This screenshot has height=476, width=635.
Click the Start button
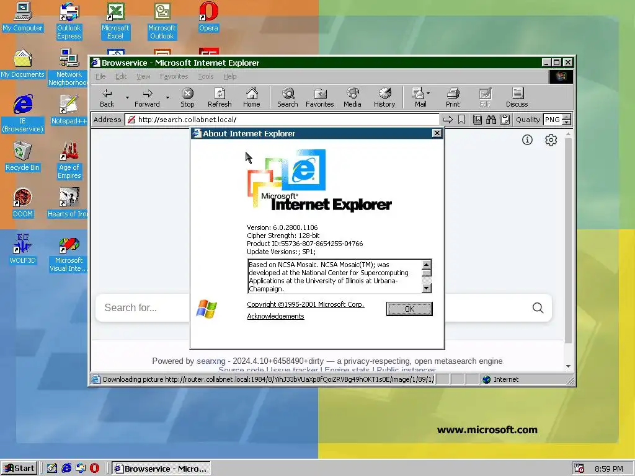tap(19, 469)
